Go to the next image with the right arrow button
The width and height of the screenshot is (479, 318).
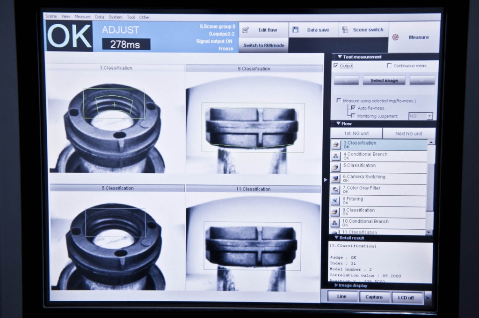coord(422,80)
